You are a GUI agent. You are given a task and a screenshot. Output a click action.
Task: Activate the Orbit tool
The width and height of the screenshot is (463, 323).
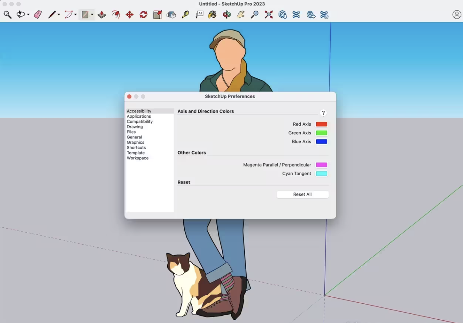point(226,15)
